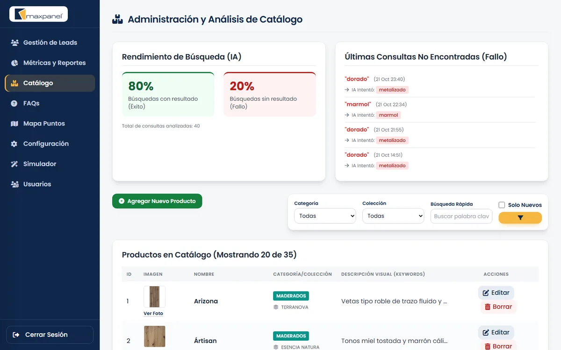Click the layers icon next to TERRANOVA
This screenshot has width=561, height=350.
tap(276, 308)
